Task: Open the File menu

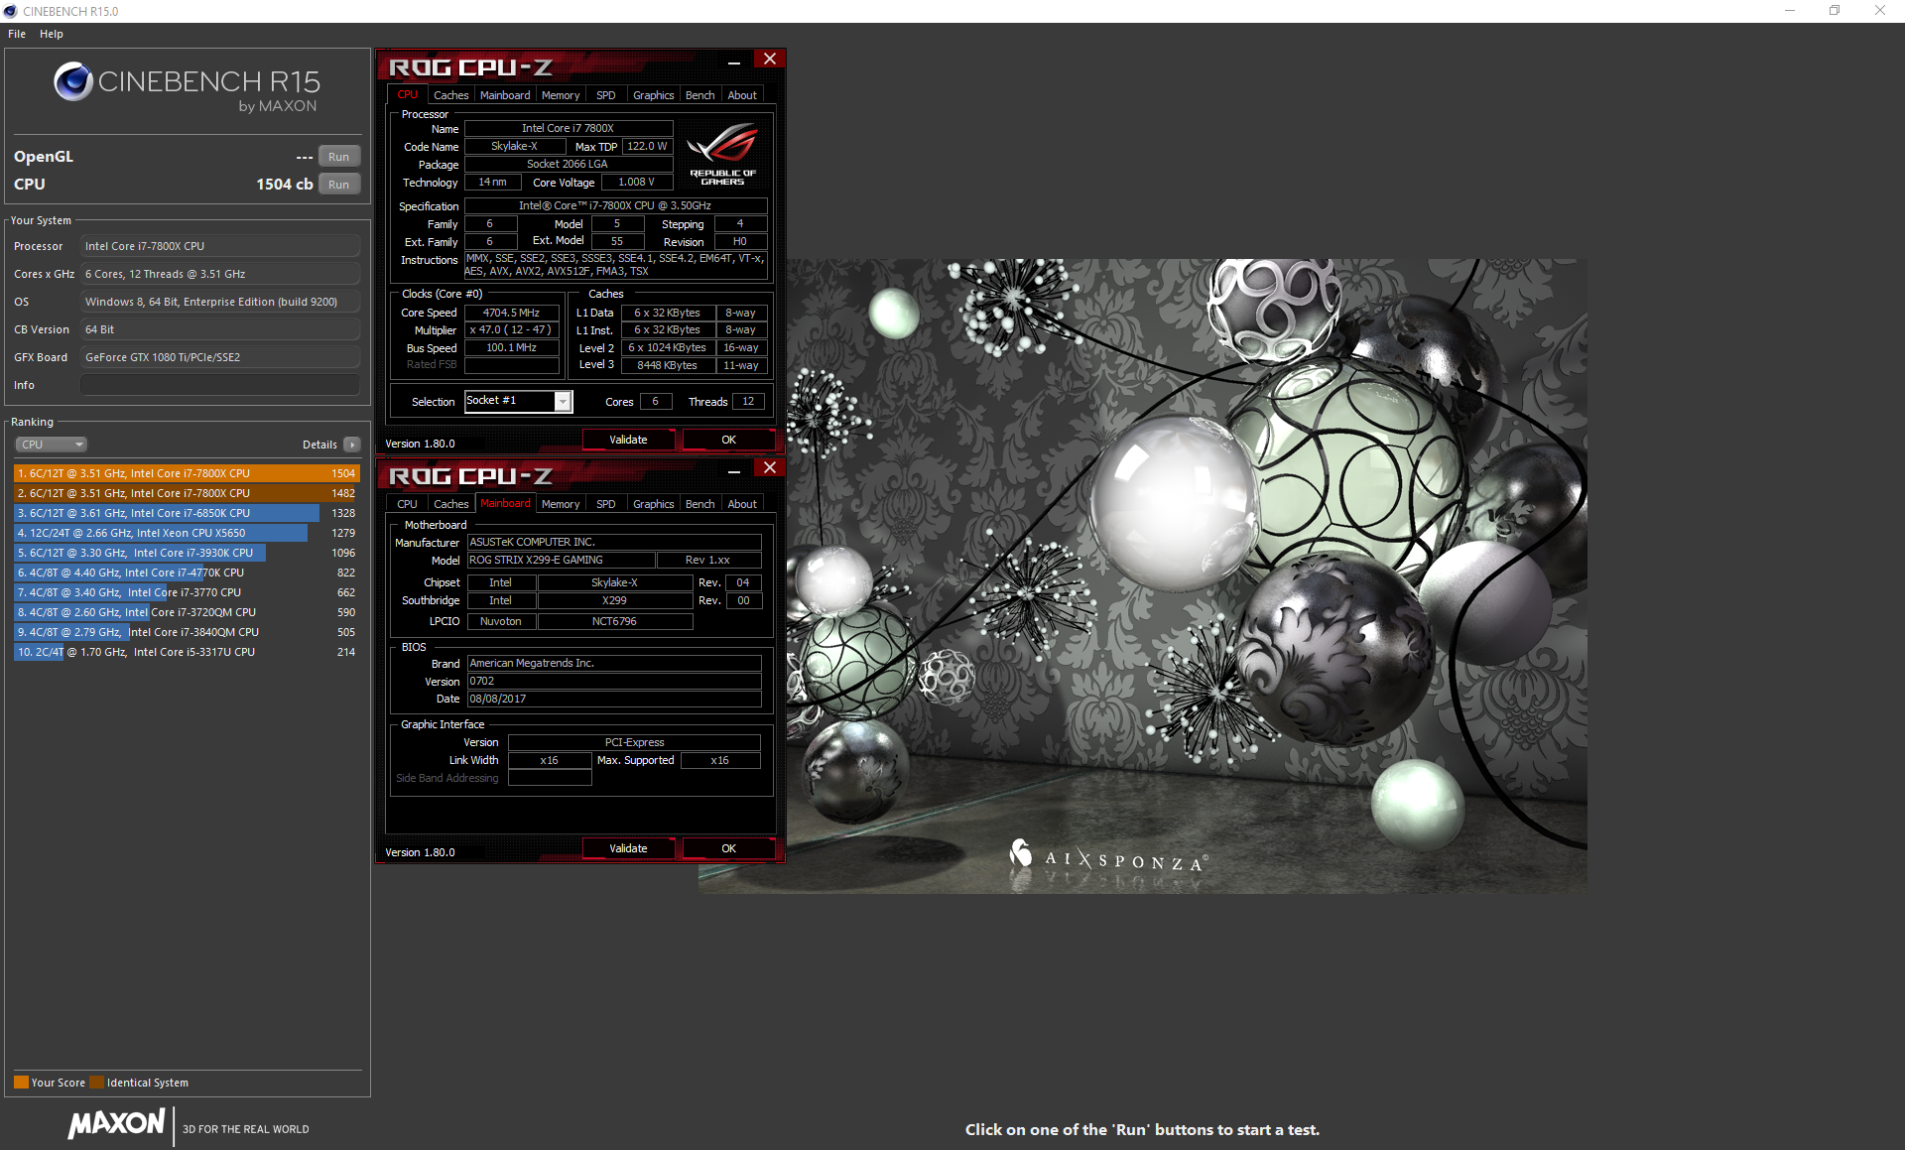Action: (17, 34)
